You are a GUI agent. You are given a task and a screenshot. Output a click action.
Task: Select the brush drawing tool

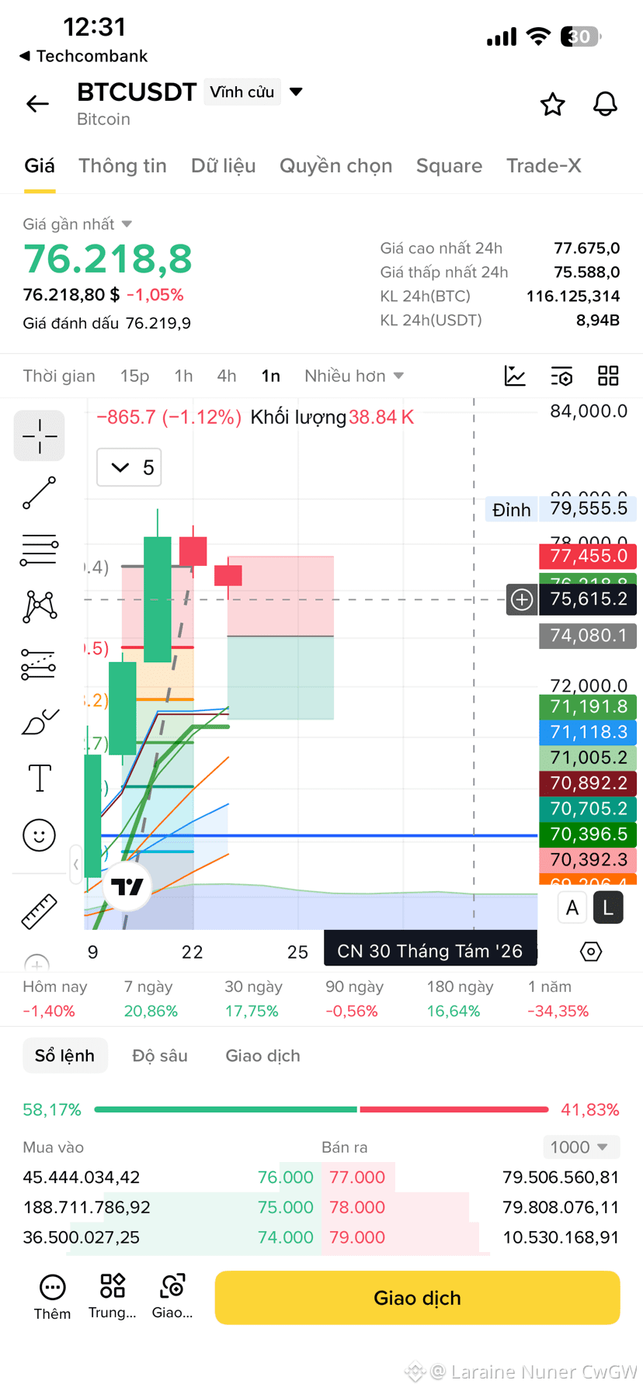tap(40, 722)
